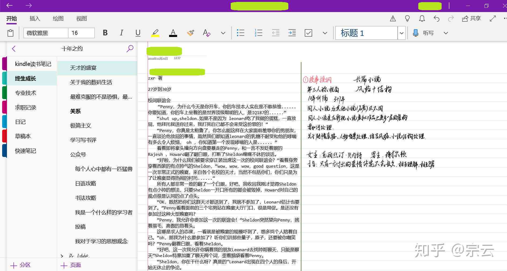The image size is (507, 271).
Task: Open the subpage 书法攻略
Action: coord(97,198)
